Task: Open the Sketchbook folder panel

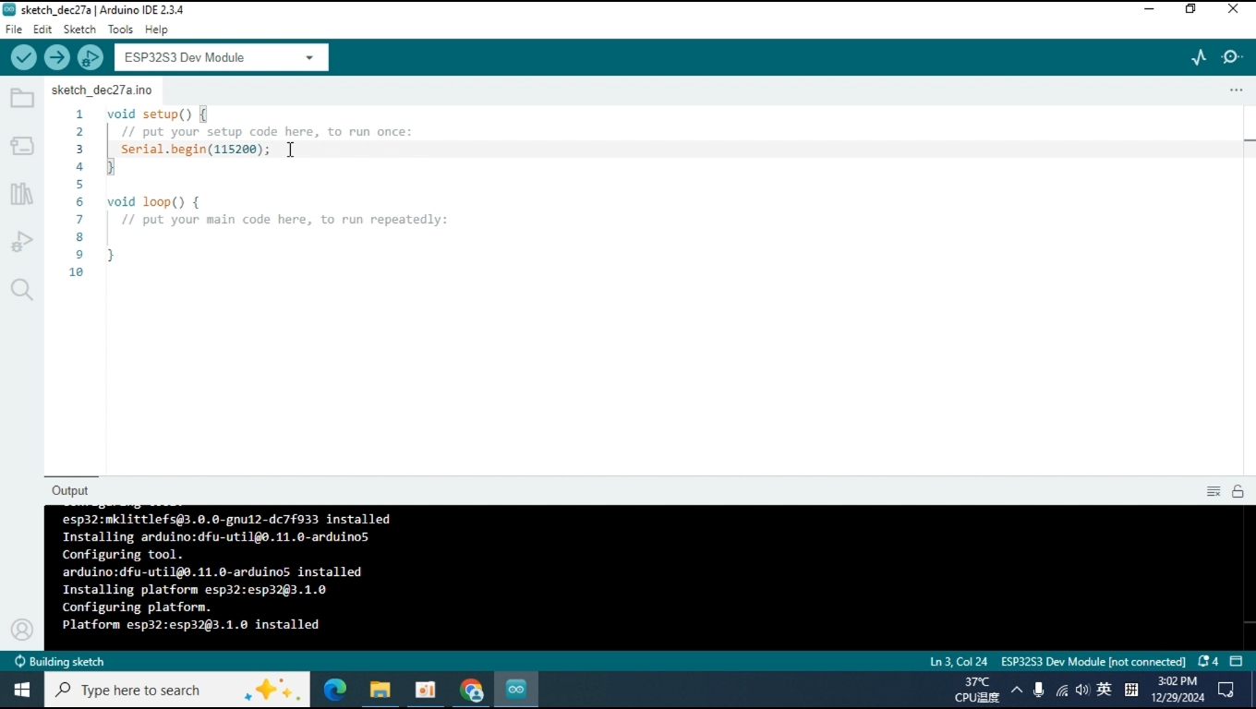Action: point(22,98)
